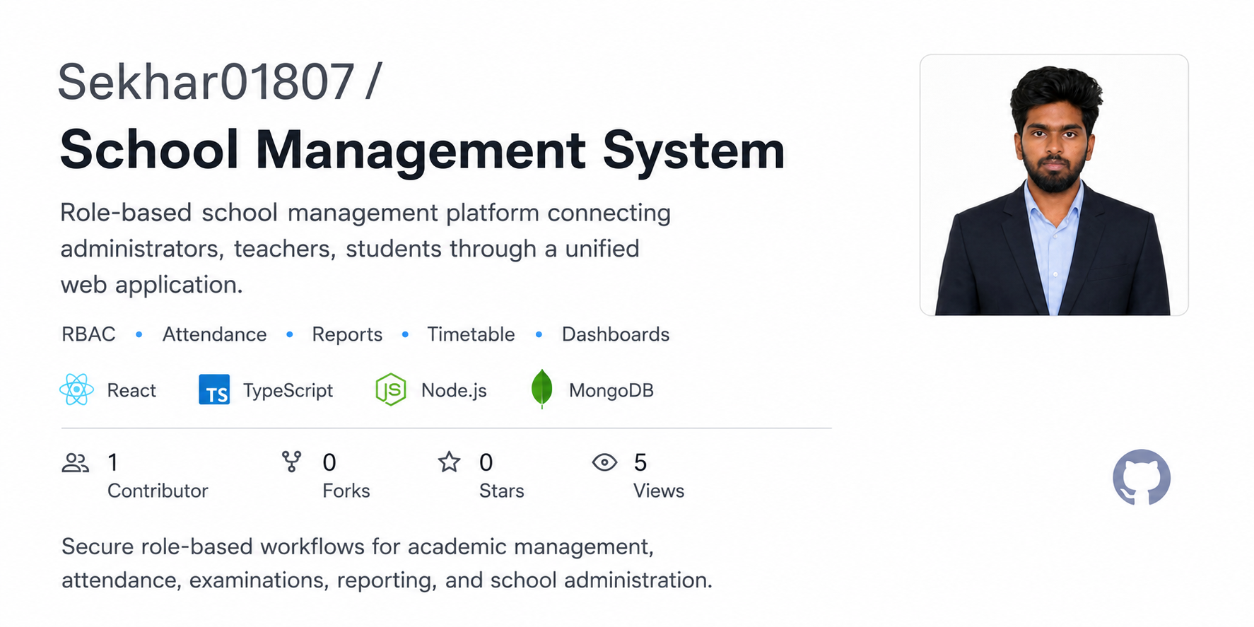Click the Views label
Viewport: 1254px width, 627px height.
coord(659,491)
